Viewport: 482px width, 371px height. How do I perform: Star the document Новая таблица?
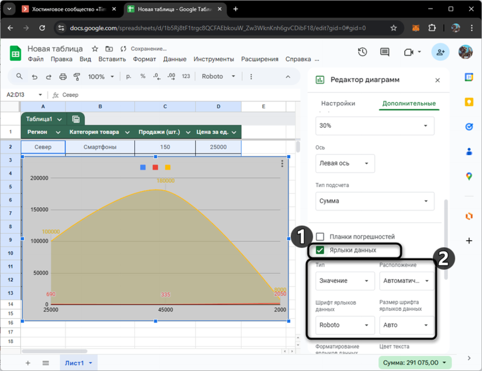(x=95, y=49)
